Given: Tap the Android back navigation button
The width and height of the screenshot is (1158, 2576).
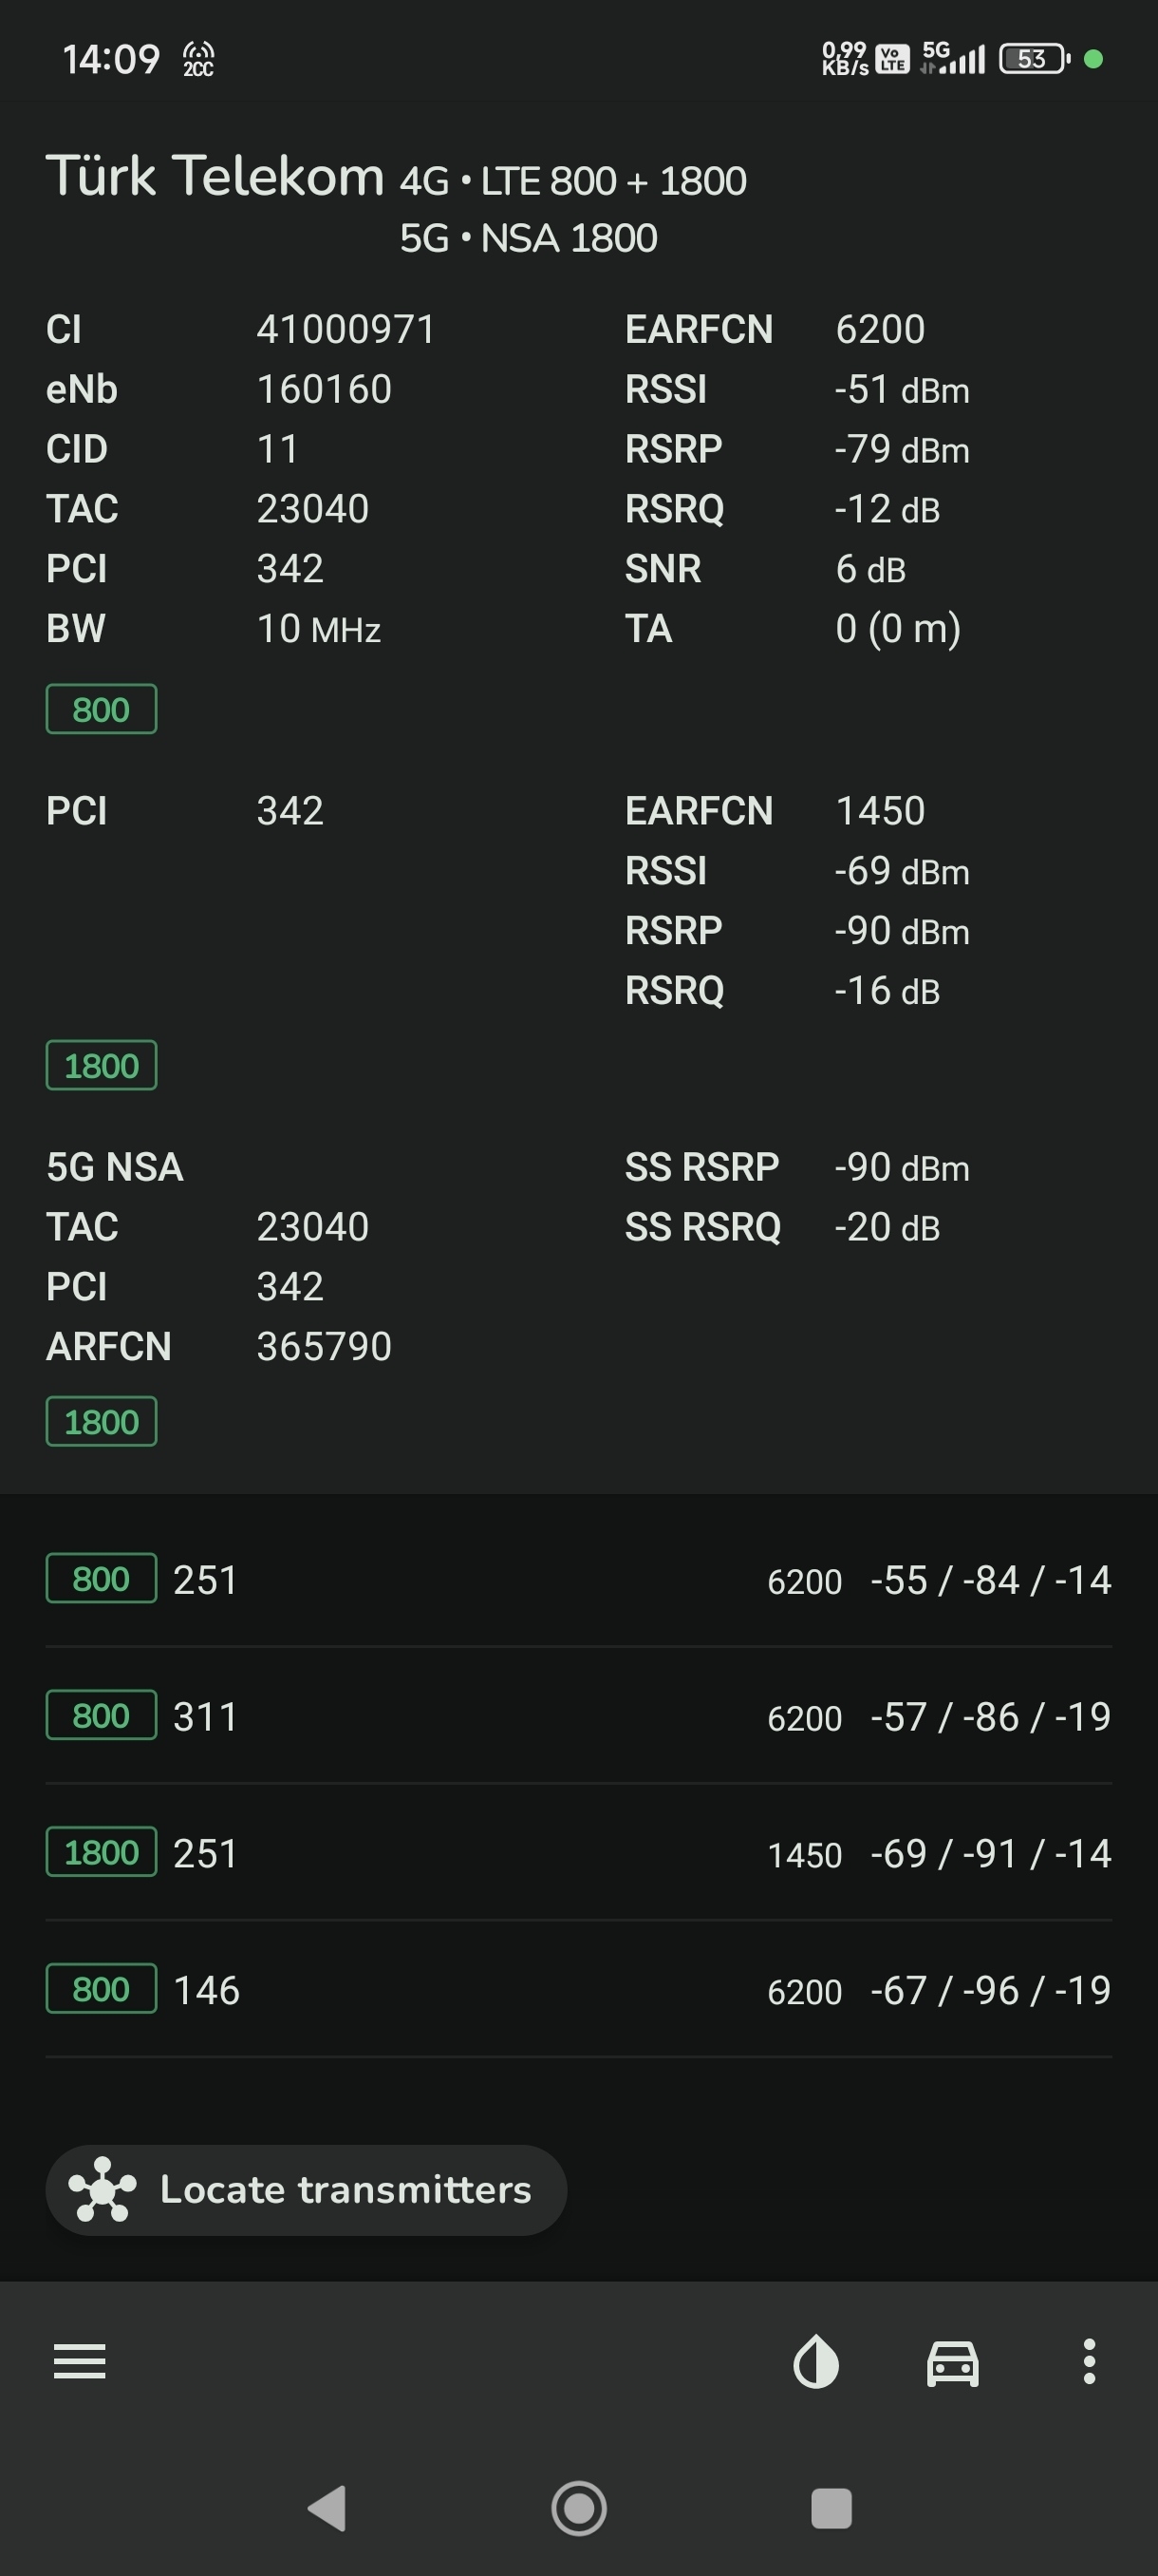Looking at the screenshot, I should [x=327, y=2508].
